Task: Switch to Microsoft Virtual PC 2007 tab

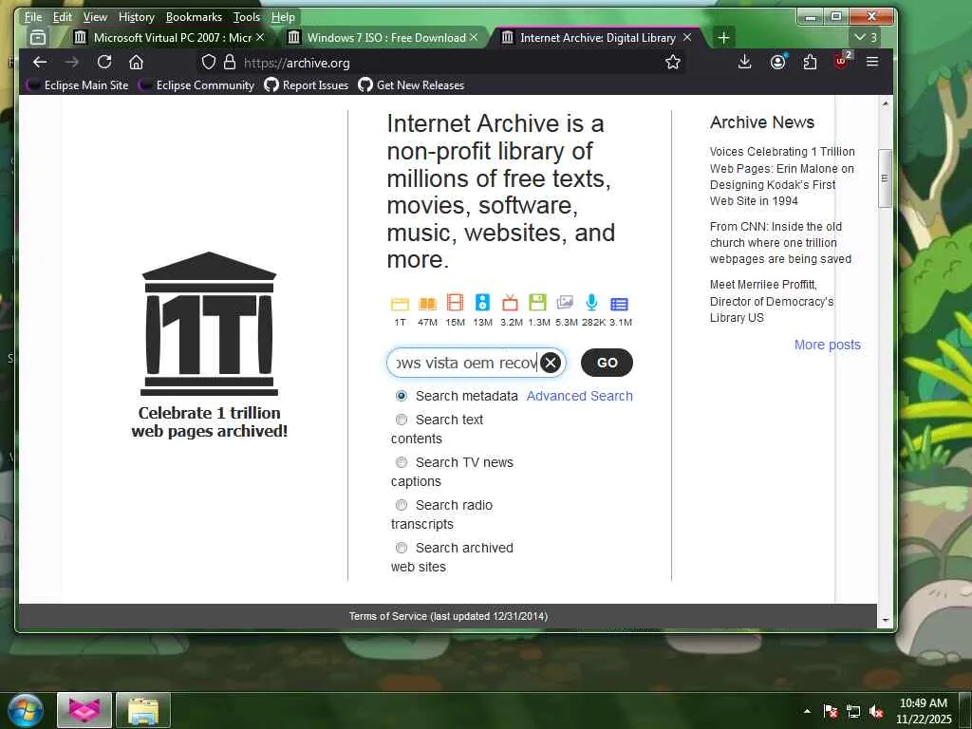Action: tap(168, 38)
